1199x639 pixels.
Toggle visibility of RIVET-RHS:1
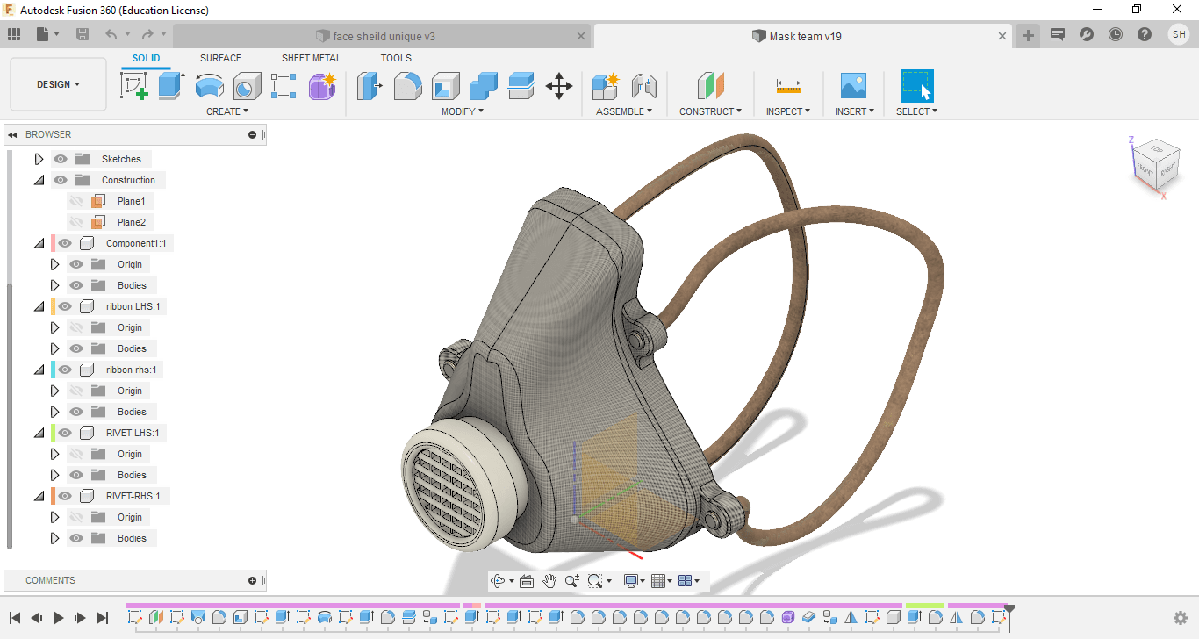(65, 496)
